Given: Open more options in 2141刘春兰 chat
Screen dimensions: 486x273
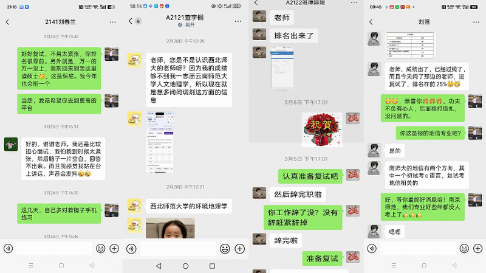Looking at the screenshot, I should (112, 22).
